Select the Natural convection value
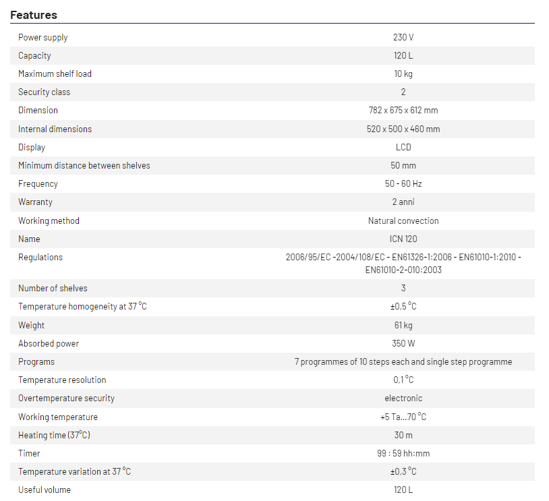The width and height of the screenshot is (549, 501). [403, 221]
